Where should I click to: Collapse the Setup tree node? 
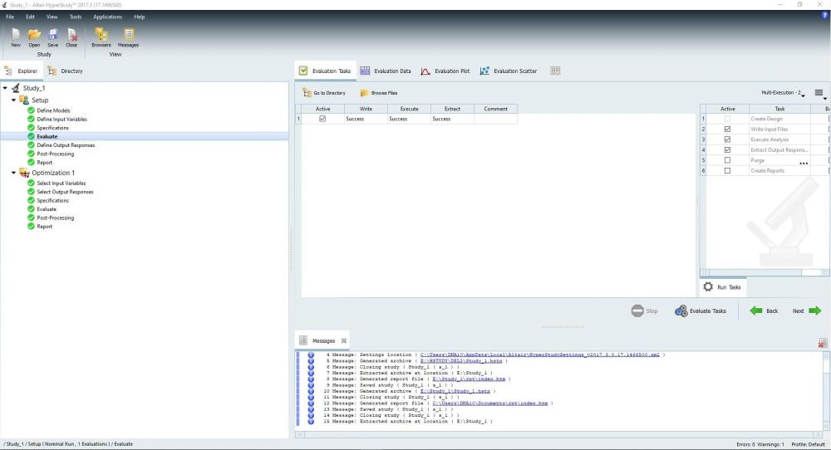14,100
